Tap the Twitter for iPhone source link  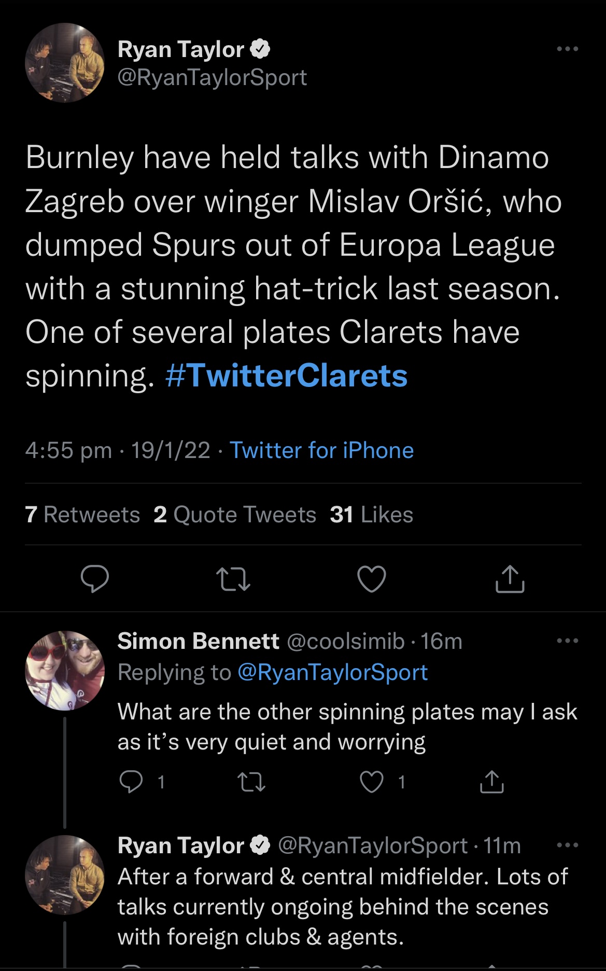tap(321, 450)
